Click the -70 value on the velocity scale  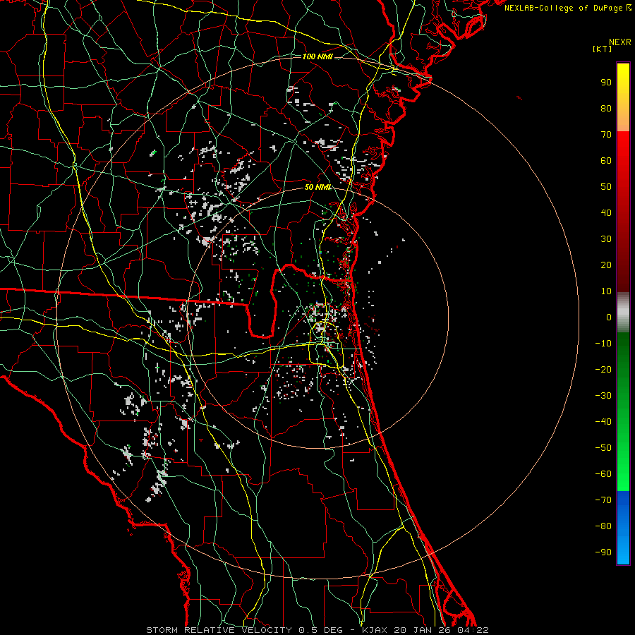tap(603, 500)
